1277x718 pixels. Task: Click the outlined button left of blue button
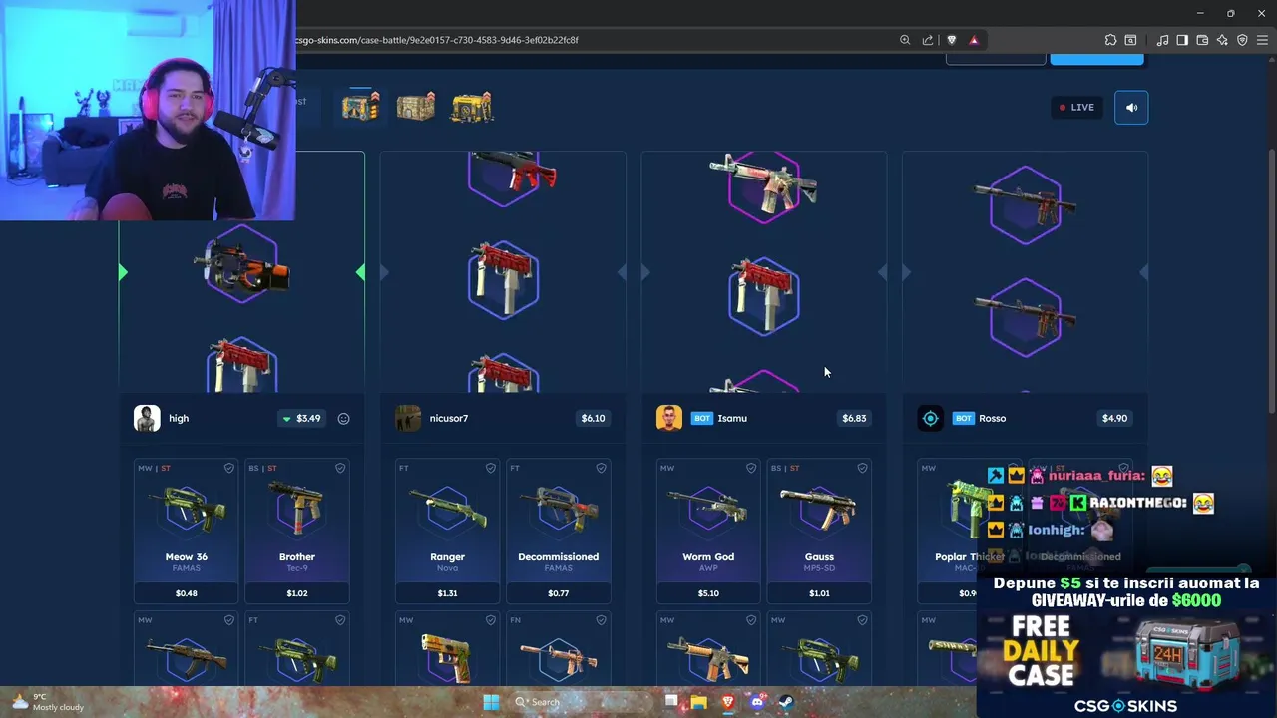tap(996, 60)
